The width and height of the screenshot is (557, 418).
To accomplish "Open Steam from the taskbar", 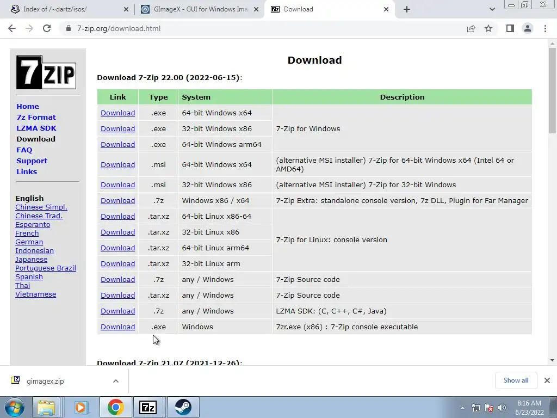I will pyautogui.click(x=183, y=407).
